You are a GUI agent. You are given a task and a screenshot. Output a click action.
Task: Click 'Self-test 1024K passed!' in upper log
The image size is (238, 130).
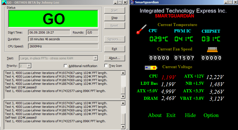click(21, 87)
